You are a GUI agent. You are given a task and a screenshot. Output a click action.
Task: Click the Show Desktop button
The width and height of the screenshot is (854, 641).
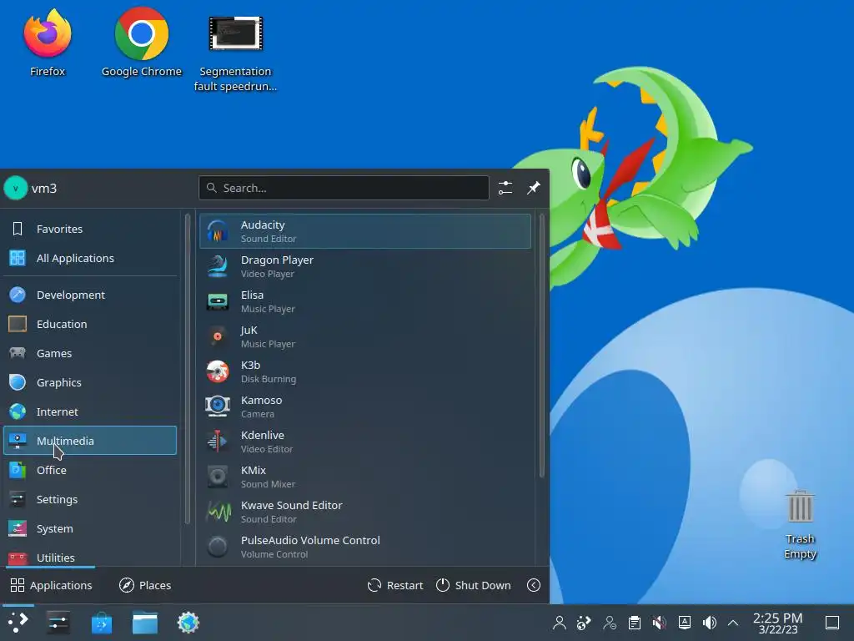pyautogui.click(x=832, y=623)
